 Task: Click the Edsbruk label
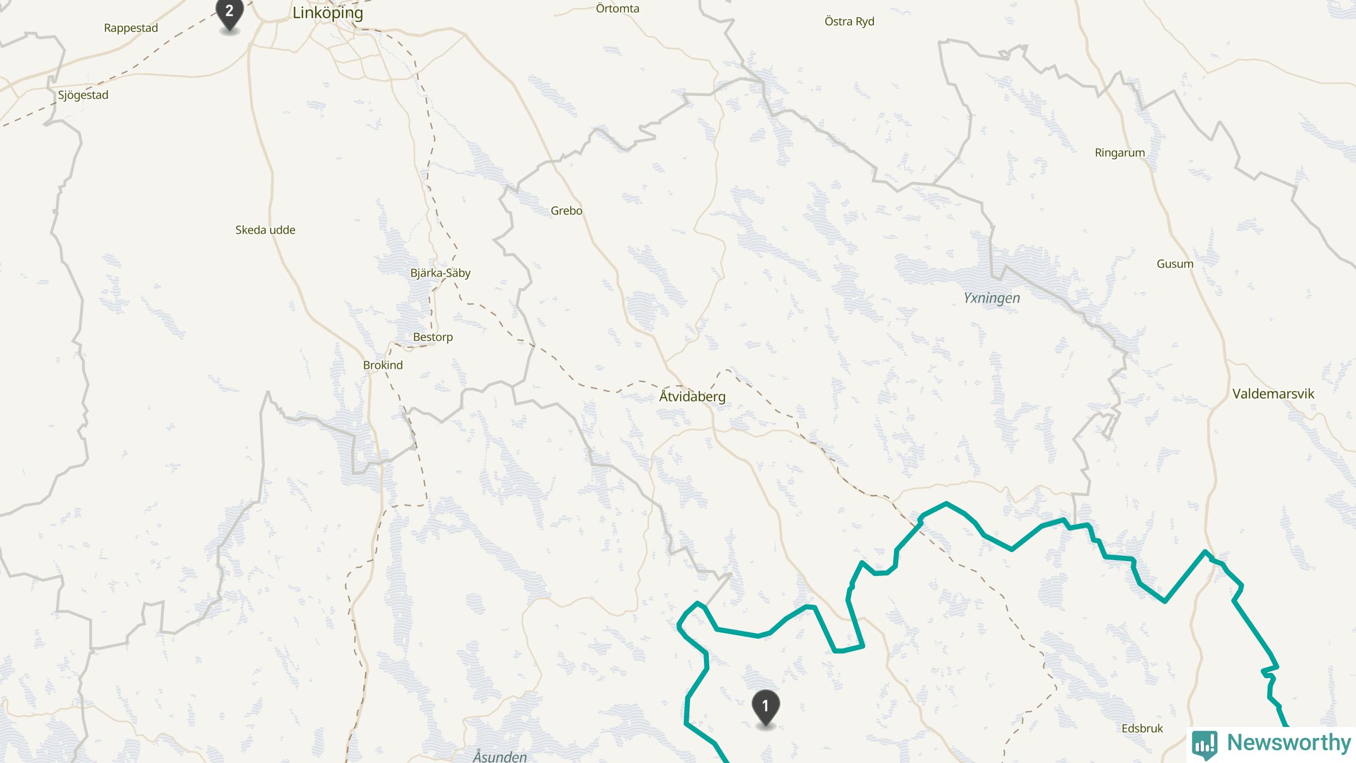[x=1143, y=729]
